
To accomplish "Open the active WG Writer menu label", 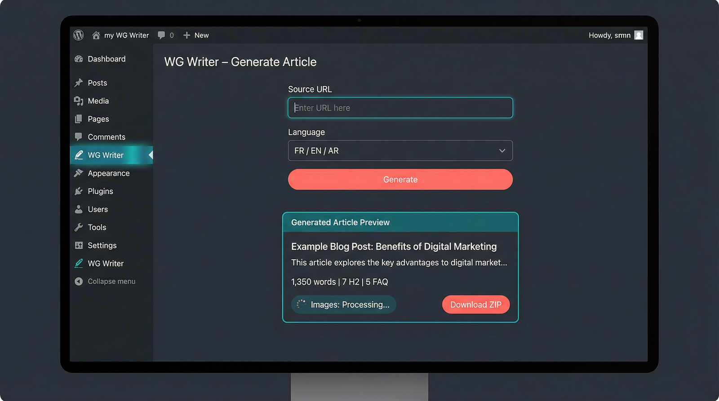I will [x=106, y=155].
